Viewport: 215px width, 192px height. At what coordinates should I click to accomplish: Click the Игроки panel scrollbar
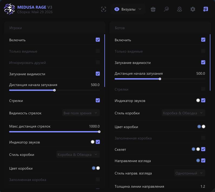pyautogui.click(x=105, y=61)
